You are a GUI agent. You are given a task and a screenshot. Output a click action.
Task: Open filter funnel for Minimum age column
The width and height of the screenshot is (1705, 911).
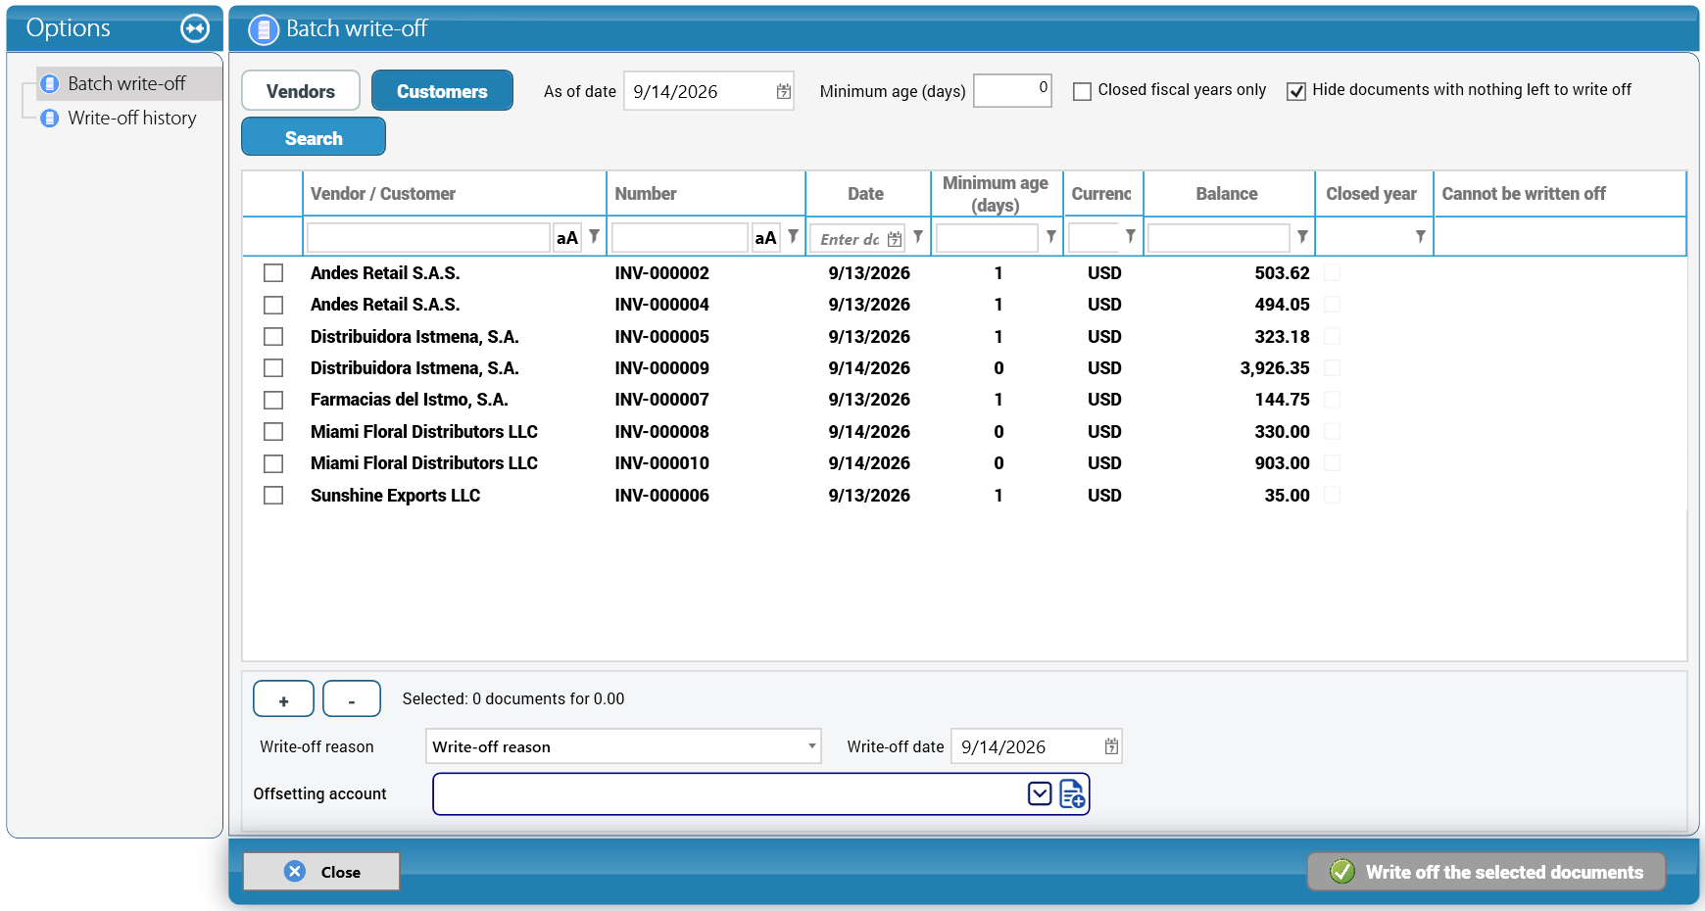click(x=1051, y=236)
